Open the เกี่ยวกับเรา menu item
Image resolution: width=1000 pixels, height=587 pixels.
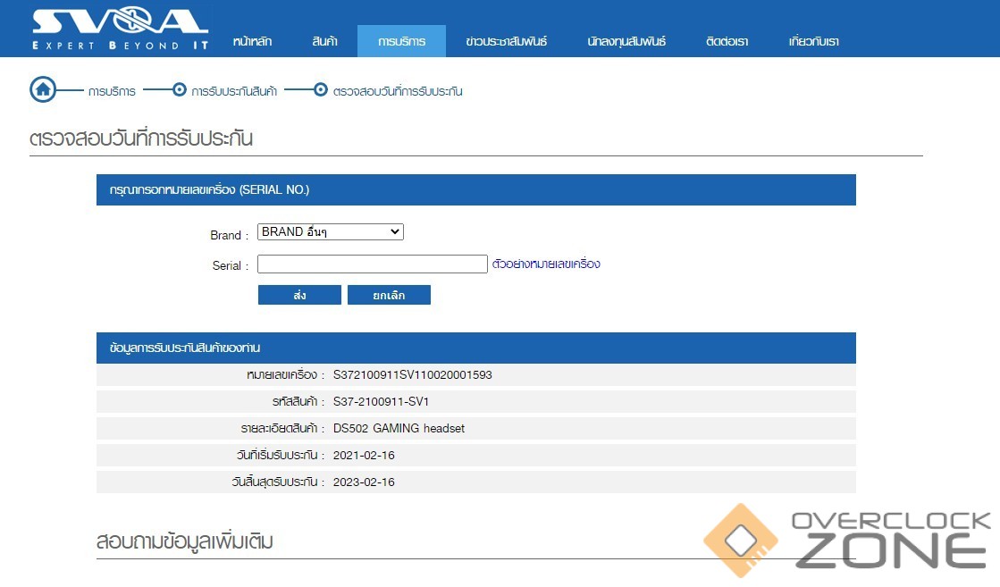click(x=813, y=42)
